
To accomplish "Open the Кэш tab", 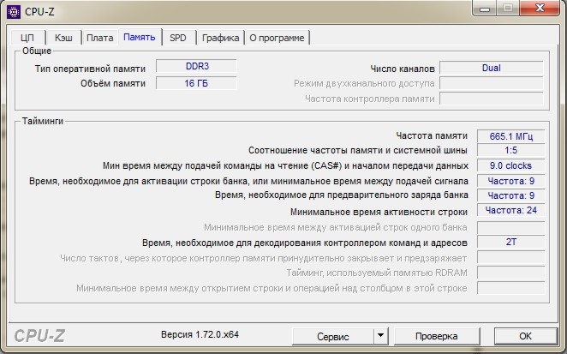I will [x=63, y=38].
